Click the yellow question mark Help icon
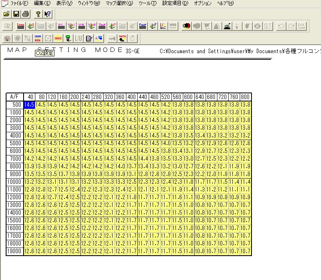Screen dimensions: 321x280 (x=38, y=14)
